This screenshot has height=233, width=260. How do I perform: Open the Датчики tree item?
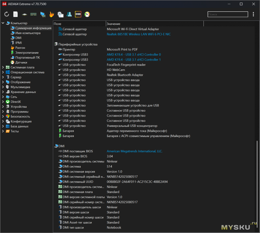[19, 62]
